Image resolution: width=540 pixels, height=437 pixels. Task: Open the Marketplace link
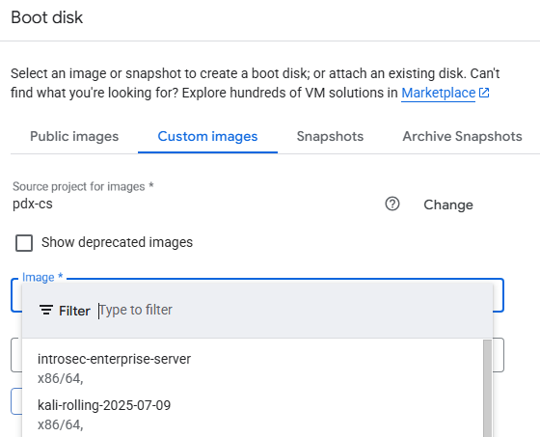438,93
